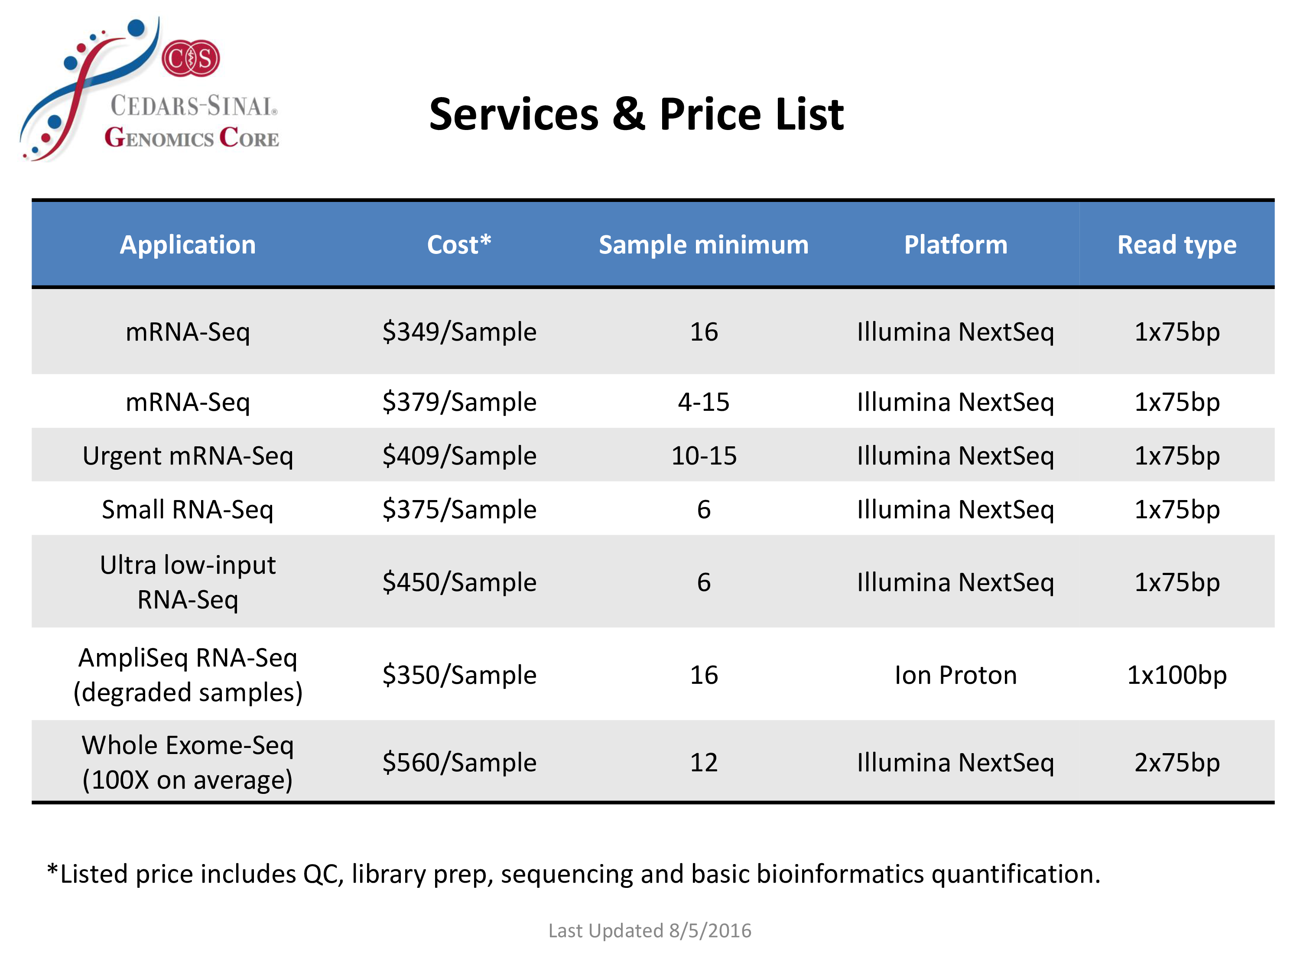Viewport: 1300px width, 975px height.
Task: Select the Urgent mRNA-Seq row label
Action: pyautogui.click(x=188, y=456)
